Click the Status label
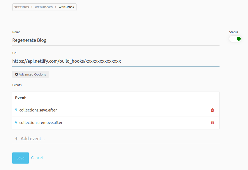 pyautogui.click(x=233, y=32)
